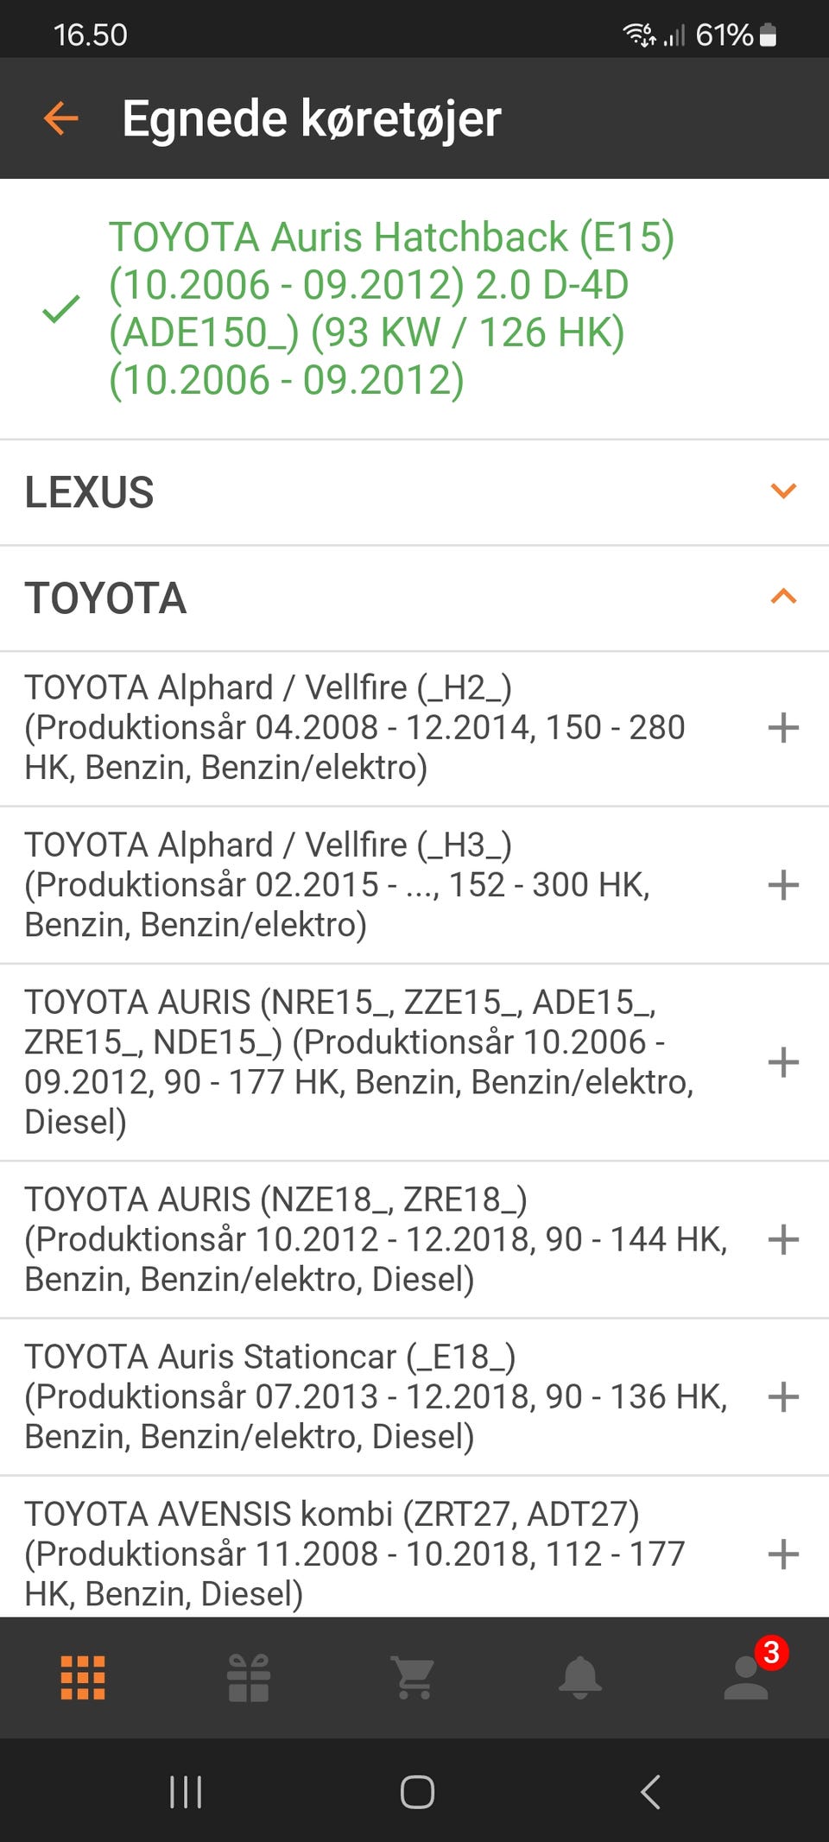This screenshot has height=1842, width=829.
Task: Tap the green checkmark beside selected Auris
Action: pyautogui.click(x=61, y=309)
